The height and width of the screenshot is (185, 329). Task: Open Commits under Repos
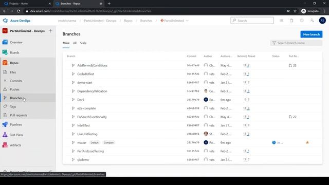(x=16, y=81)
